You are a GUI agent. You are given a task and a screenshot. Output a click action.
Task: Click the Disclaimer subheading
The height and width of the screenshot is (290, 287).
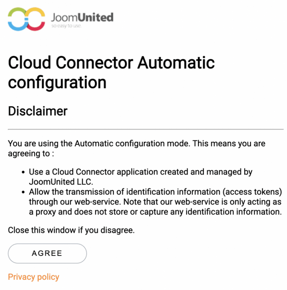38,111
